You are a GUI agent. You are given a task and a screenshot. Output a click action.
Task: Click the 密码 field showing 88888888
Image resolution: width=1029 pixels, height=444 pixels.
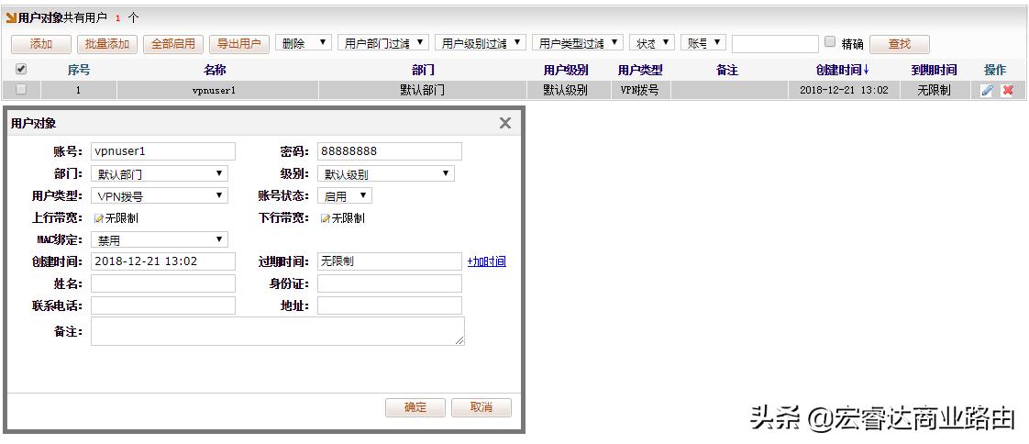point(390,151)
